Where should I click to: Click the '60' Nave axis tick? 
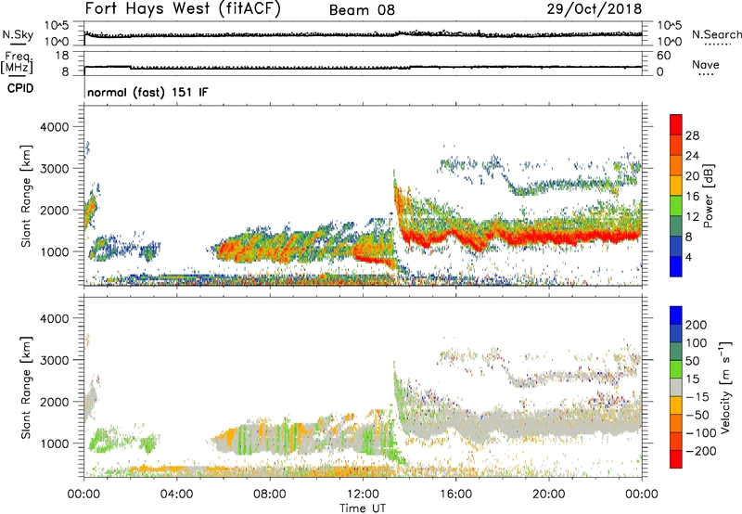[x=663, y=56]
